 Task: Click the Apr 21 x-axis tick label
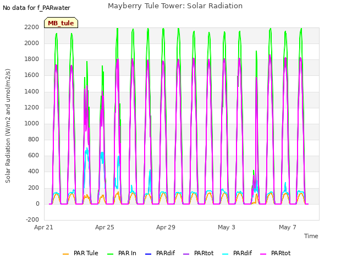[43, 227]
